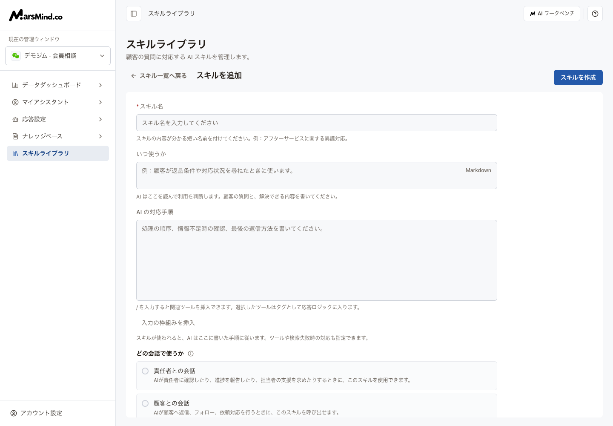Click the My Assistant person icon
The image size is (613, 426).
pos(15,102)
